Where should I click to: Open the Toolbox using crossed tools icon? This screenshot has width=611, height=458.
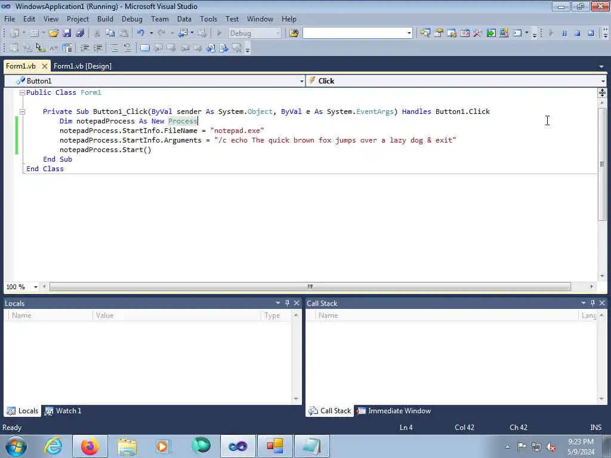[478, 33]
